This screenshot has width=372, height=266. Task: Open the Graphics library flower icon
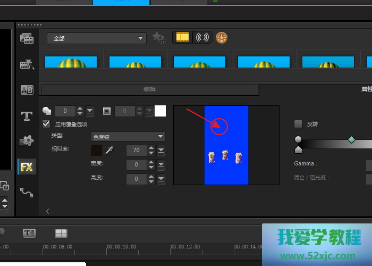click(27, 141)
